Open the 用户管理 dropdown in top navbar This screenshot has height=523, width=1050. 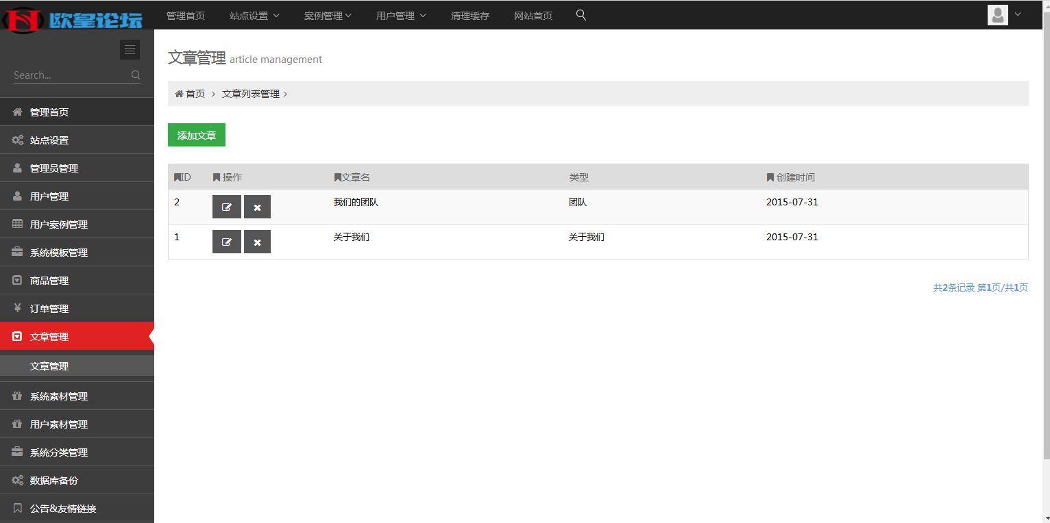[x=400, y=15]
